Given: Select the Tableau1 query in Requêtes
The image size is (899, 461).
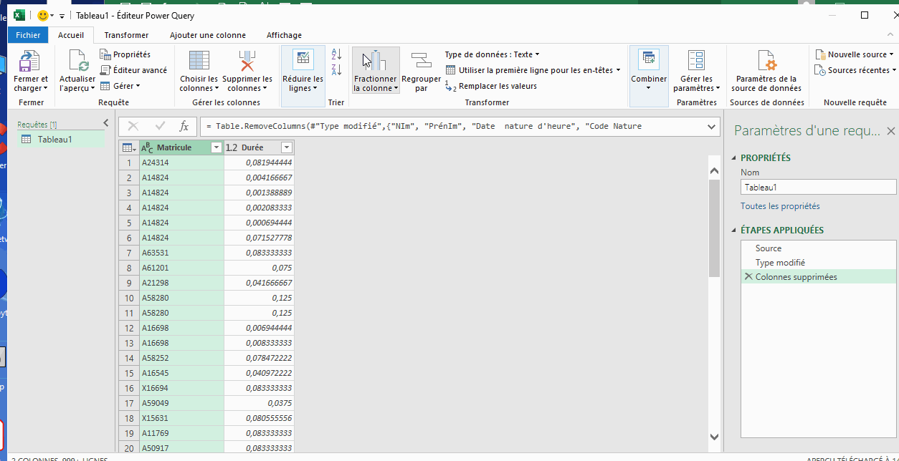Looking at the screenshot, I should (61, 140).
